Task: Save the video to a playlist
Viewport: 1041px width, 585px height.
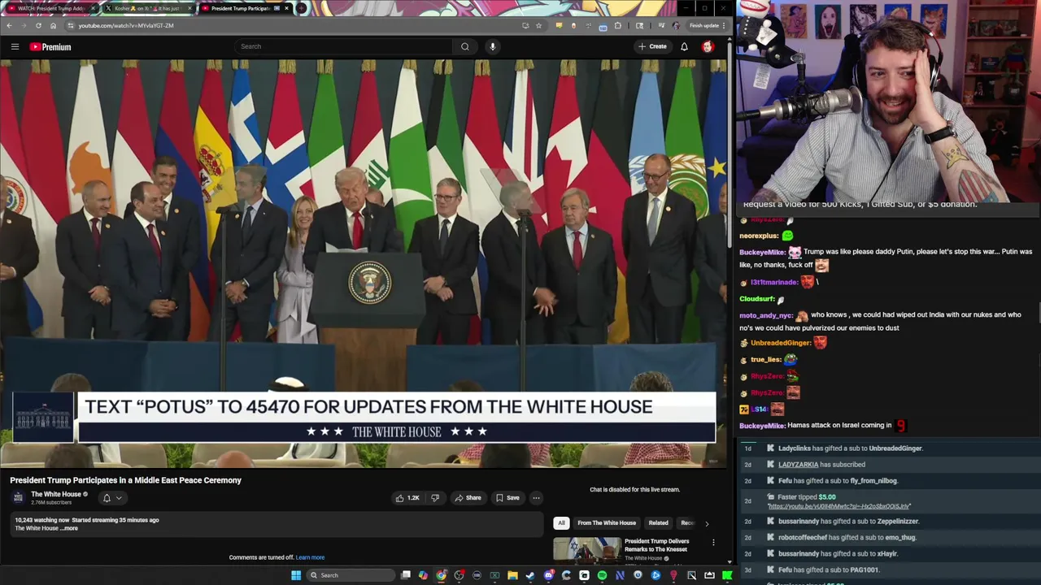Action: [x=507, y=498]
